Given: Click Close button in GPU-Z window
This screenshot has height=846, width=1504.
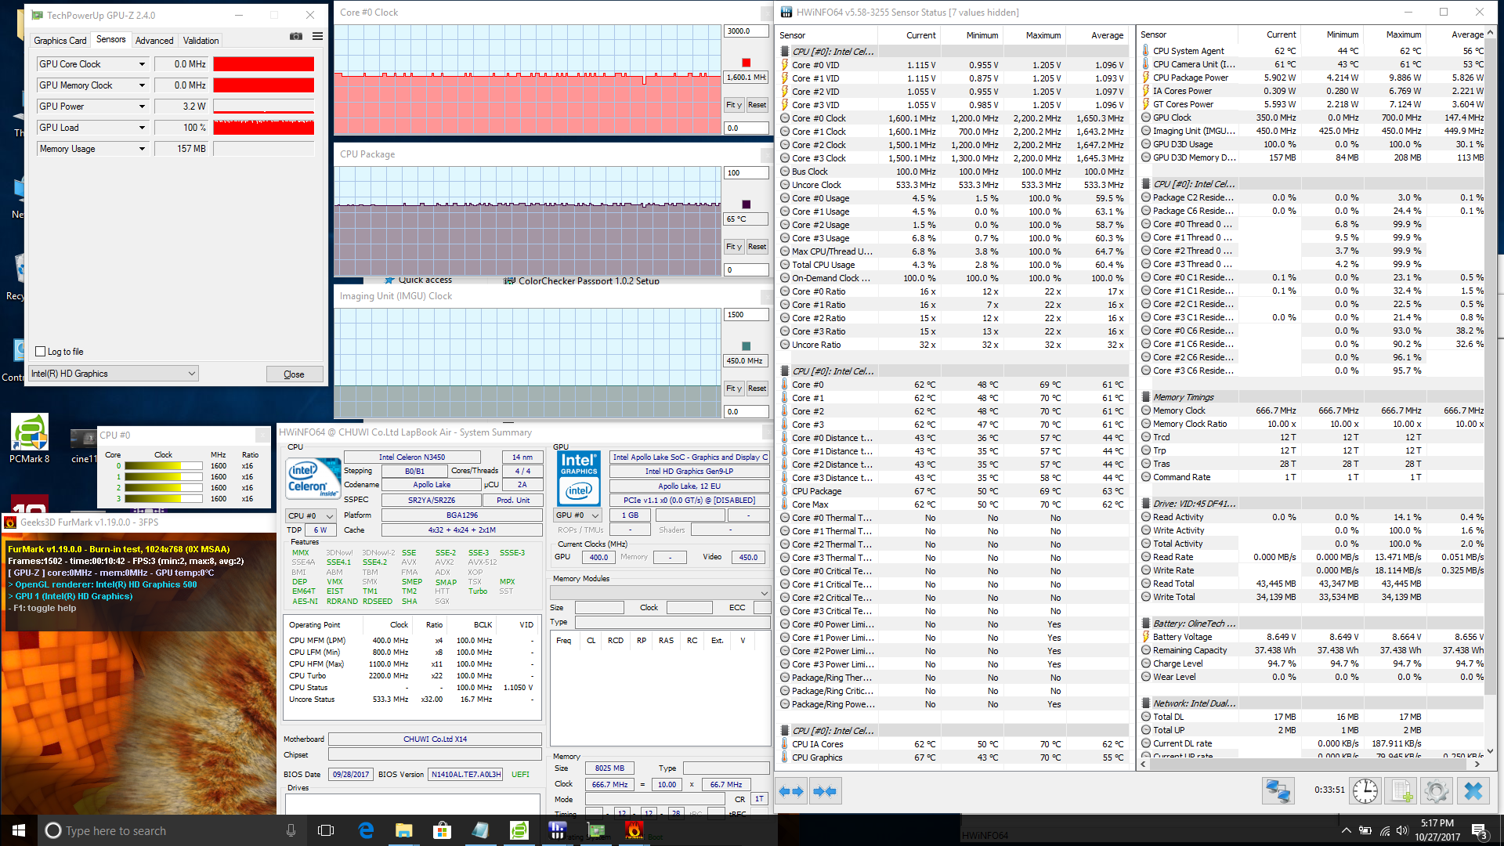Looking at the screenshot, I should click(295, 374).
